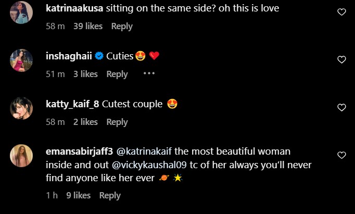The width and height of the screenshot is (355, 214).
Task: Reply to emansabirjaff3's comment
Action: [x=110, y=195]
